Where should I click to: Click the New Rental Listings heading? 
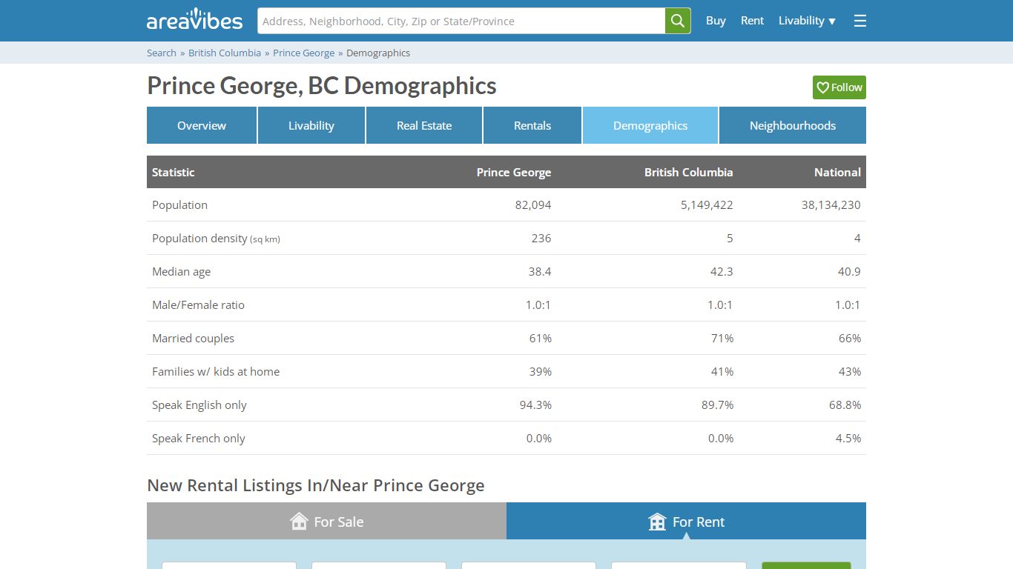(x=316, y=485)
